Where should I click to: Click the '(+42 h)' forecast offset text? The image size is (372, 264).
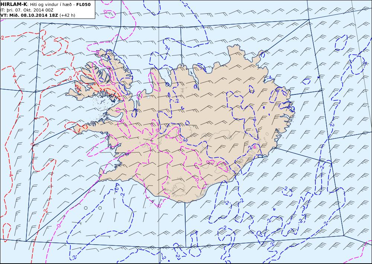point(67,15)
